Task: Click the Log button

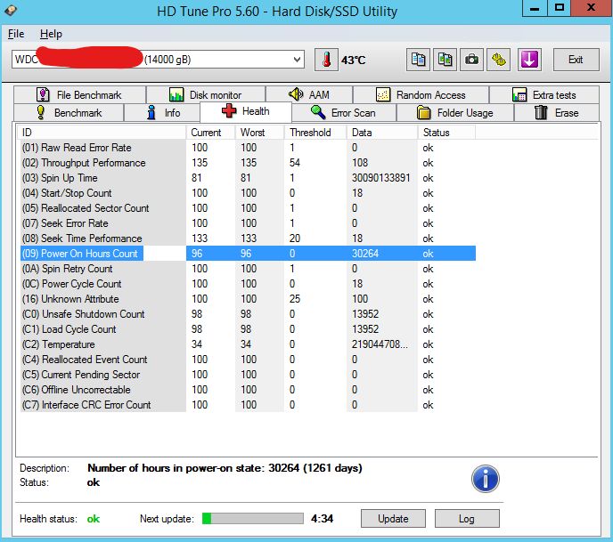Action: coord(467,519)
